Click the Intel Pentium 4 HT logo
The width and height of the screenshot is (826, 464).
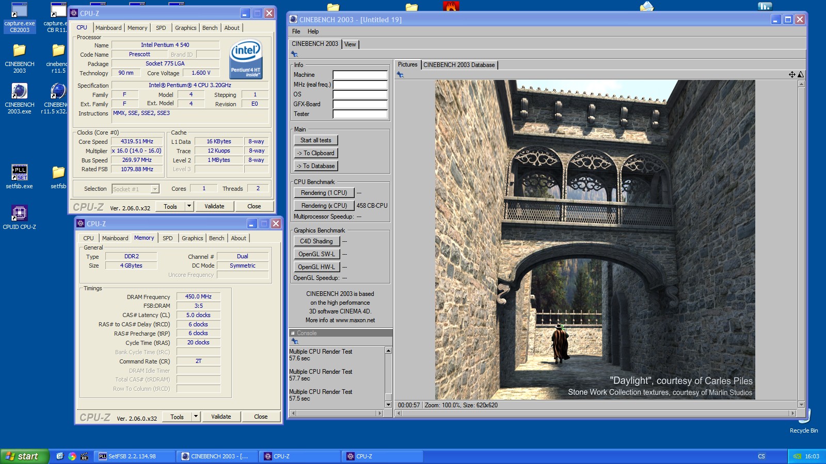point(246,59)
